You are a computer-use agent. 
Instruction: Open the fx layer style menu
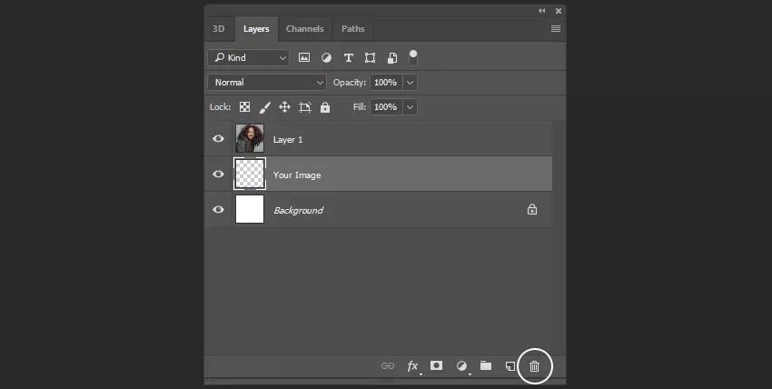click(x=412, y=366)
